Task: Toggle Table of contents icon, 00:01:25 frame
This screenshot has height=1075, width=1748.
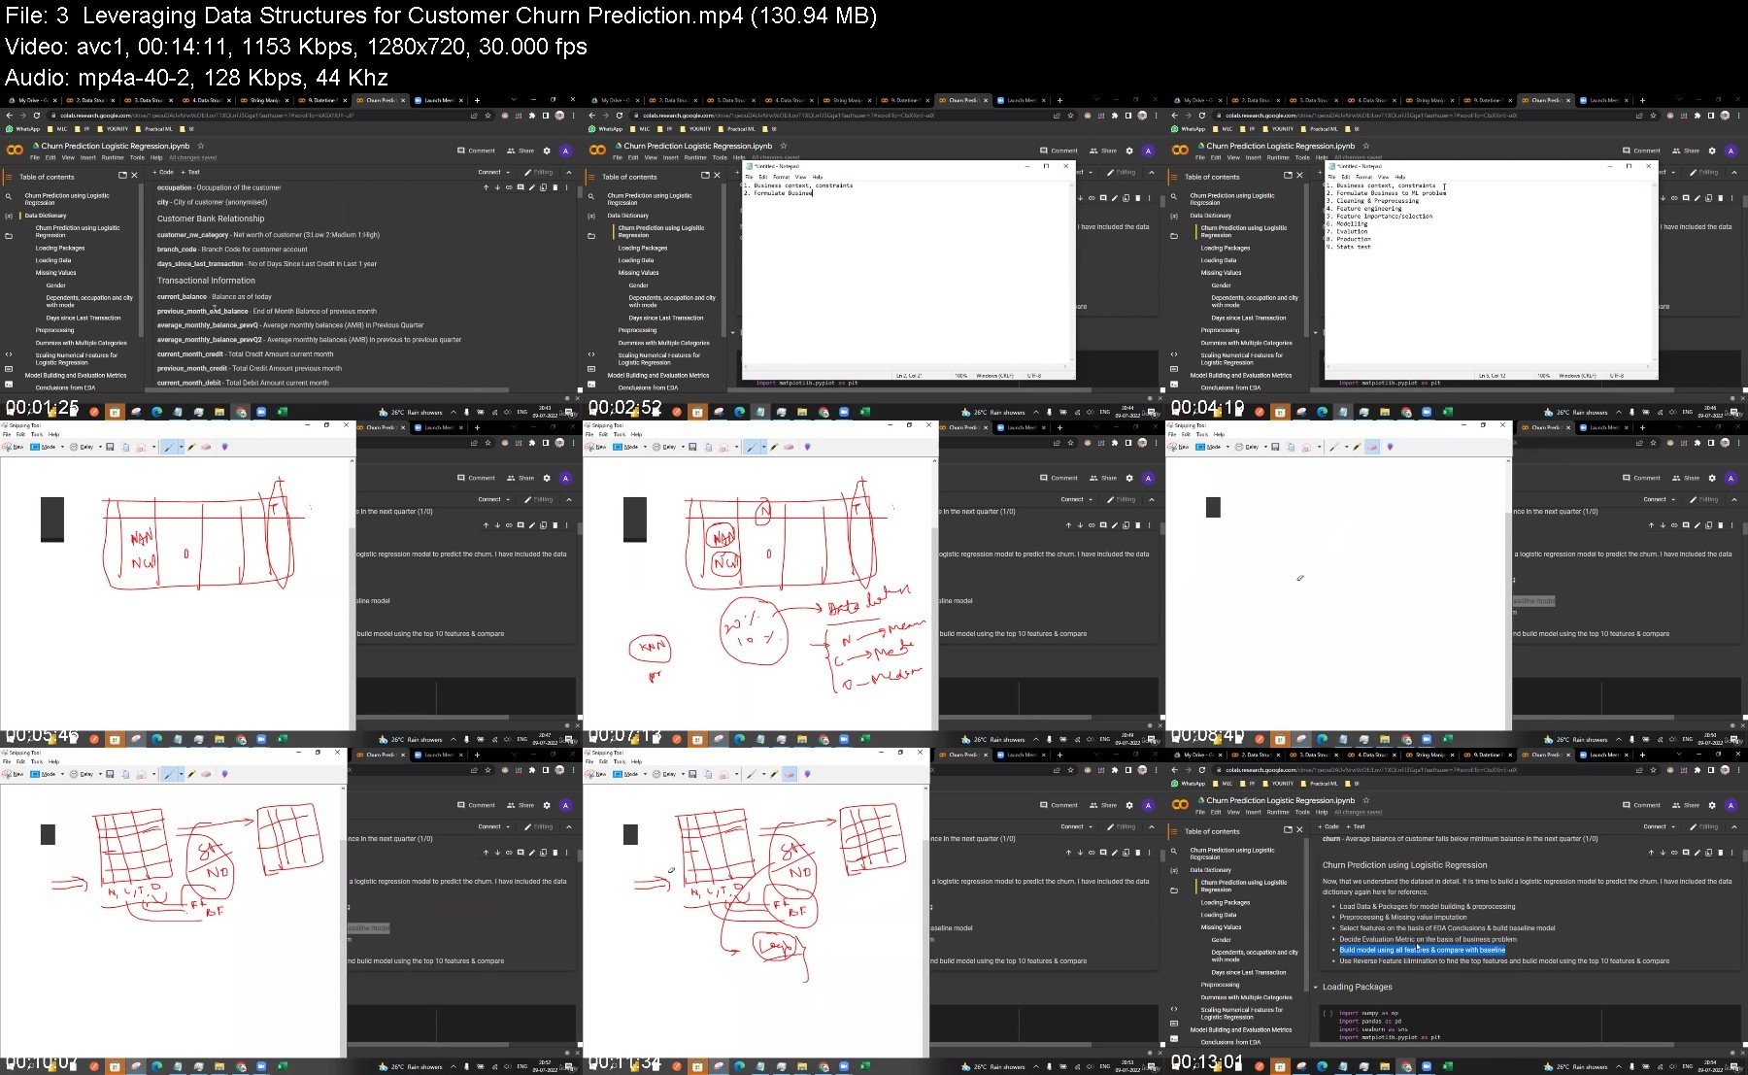Action: 9,177
